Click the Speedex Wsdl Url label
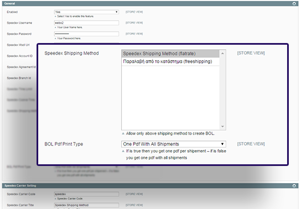Screen dimensions: 301x209 point(18,45)
